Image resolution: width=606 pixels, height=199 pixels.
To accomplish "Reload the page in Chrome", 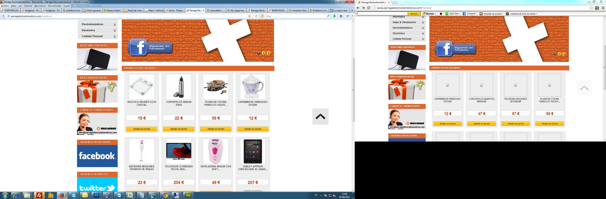I will (369, 8).
